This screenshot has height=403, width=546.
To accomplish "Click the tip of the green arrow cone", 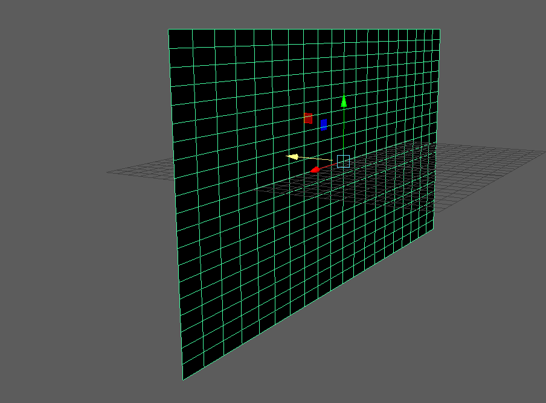I will 343,95.
